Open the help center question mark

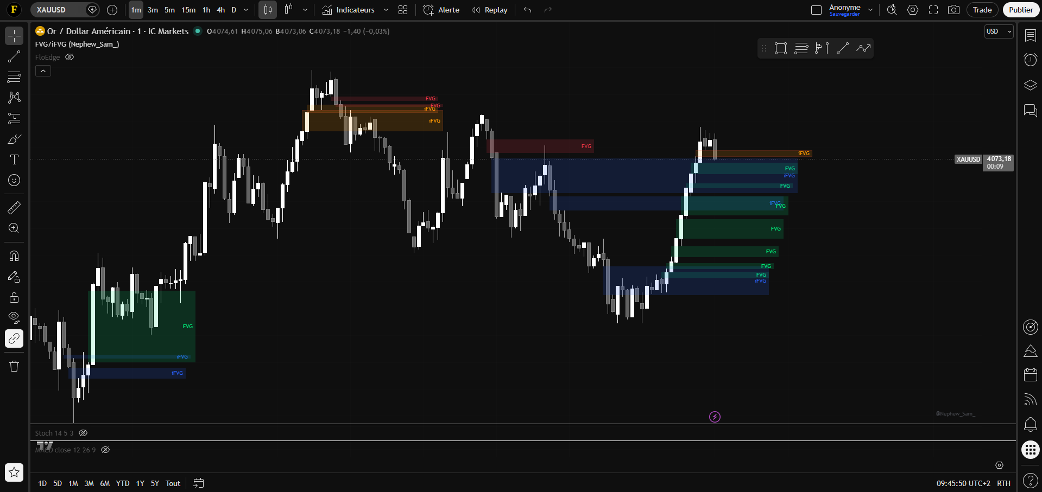[1030, 480]
